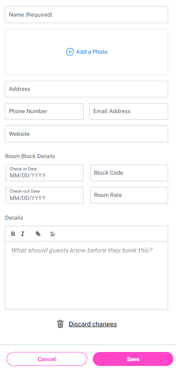This screenshot has height=369, width=176.
Task: Click the trash can icon
Action: click(60, 324)
